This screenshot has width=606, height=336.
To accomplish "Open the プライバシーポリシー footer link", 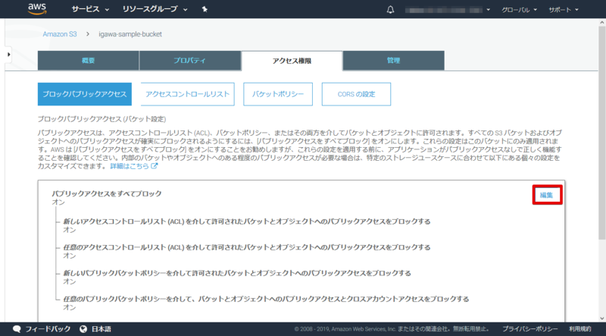I will click(529, 329).
